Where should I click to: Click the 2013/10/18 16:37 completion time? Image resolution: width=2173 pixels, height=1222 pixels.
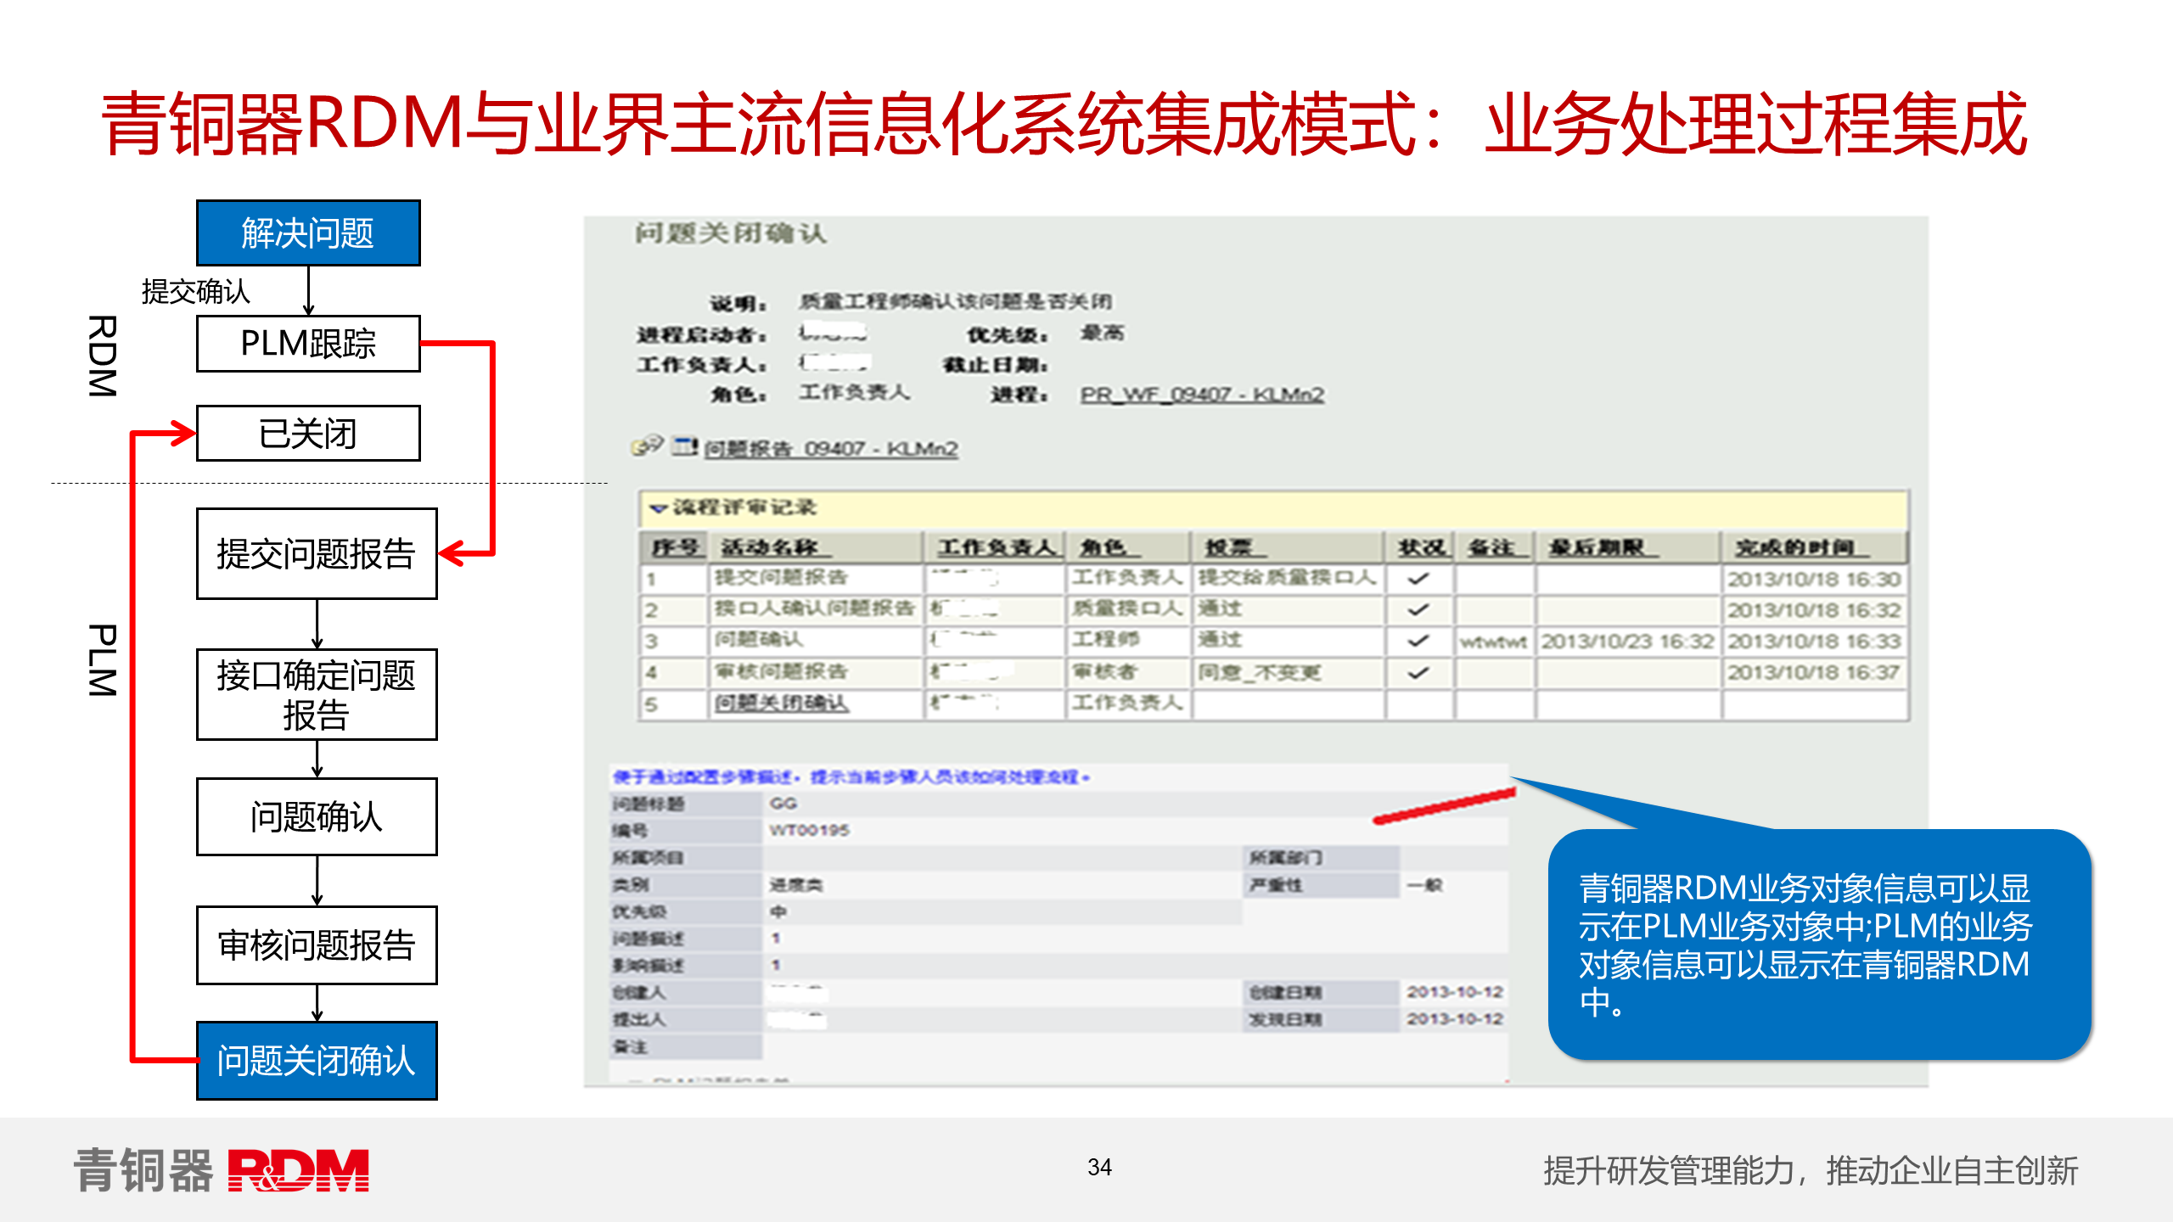pos(1813,672)
